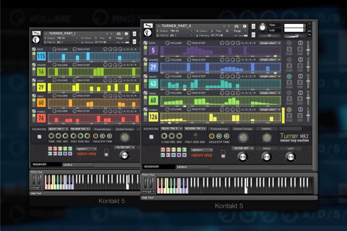347x231 pixels.
Task: Open SNARE sample select dropdown in TURNER_PART_II
Action: (270, 60)
